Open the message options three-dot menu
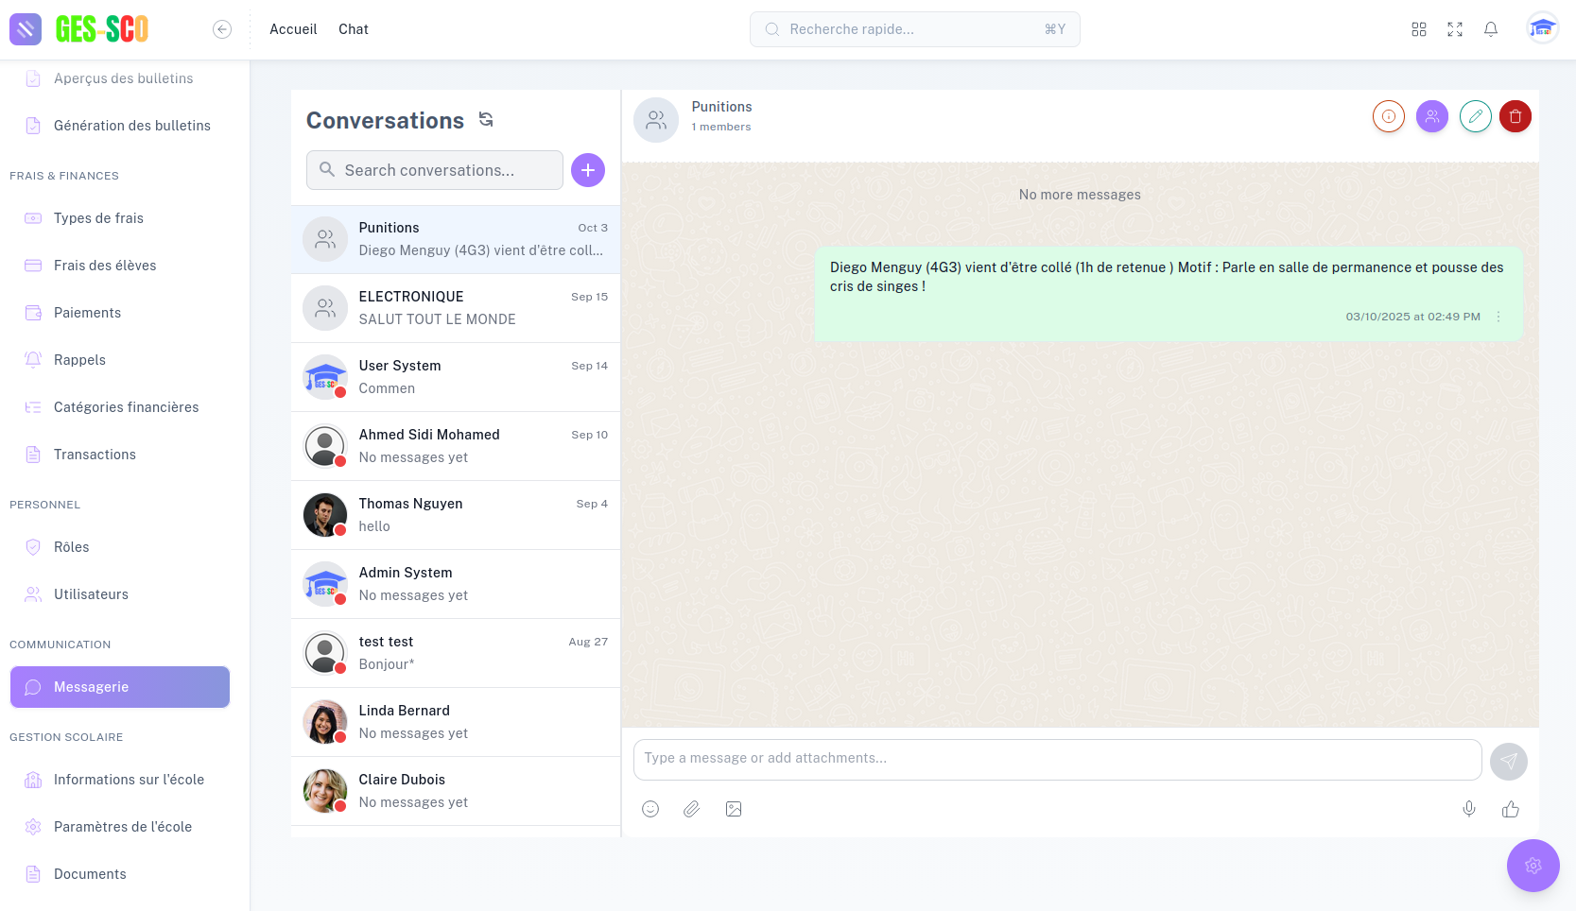 coord(1497,317)
